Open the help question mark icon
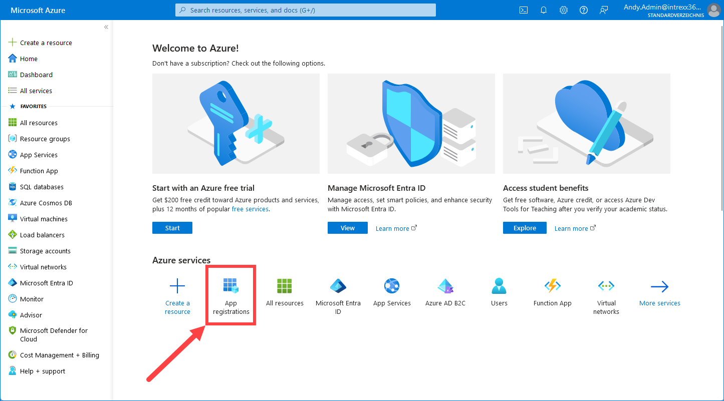 click(x=584, y=10)
